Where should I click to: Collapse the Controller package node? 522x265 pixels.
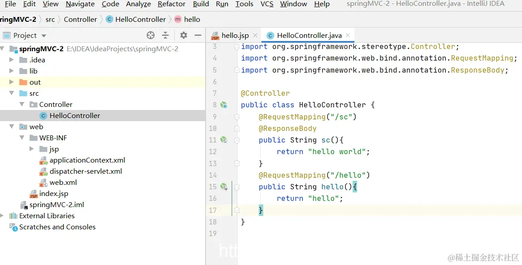coord(22,104)
